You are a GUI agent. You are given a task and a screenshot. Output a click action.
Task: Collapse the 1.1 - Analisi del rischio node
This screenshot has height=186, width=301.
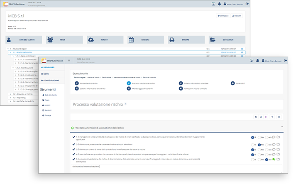(10, 52)
